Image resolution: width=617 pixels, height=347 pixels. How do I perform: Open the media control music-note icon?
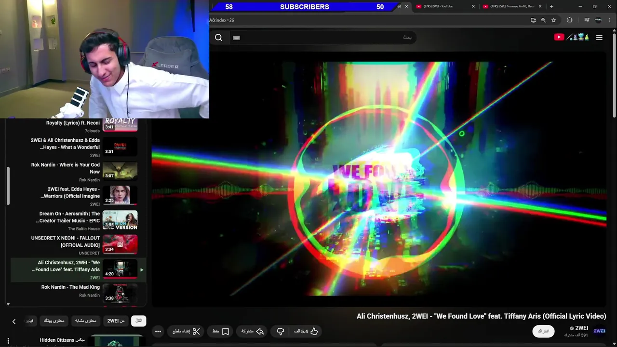(x=587, y=20)
